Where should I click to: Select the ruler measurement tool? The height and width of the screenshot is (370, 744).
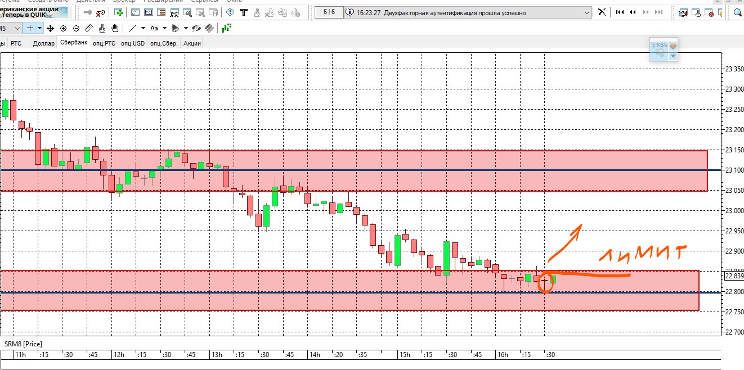89,28
